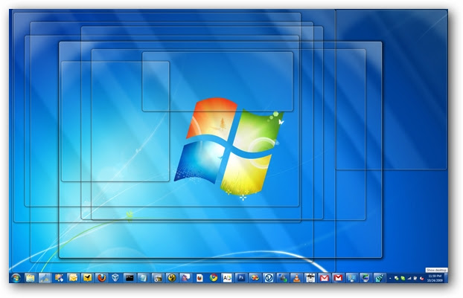Open network signal bars tray icon
This screenshot has height=298, width=463.
click(x=409, y=278)
